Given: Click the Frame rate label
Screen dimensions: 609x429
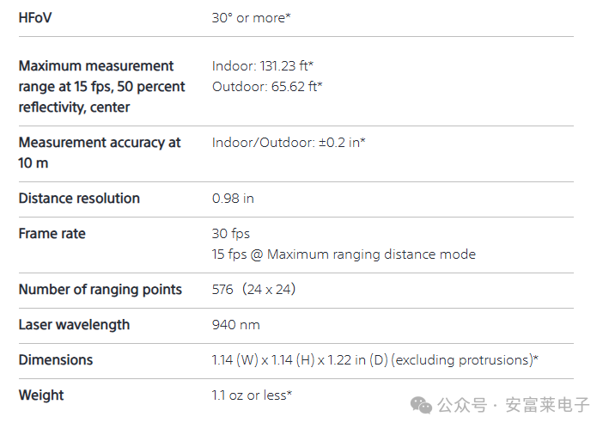Looking at the screenshot, I should pyautogui.click(x=52, y=233).
